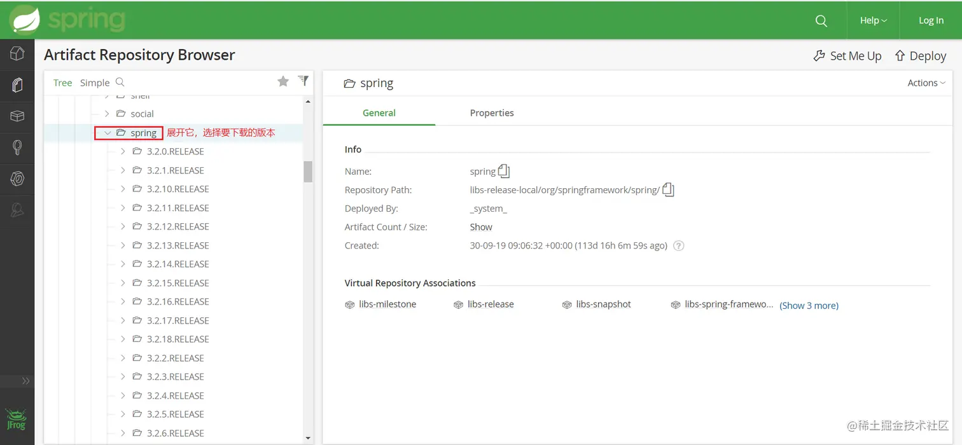Select the spring folder in tree

143,133
